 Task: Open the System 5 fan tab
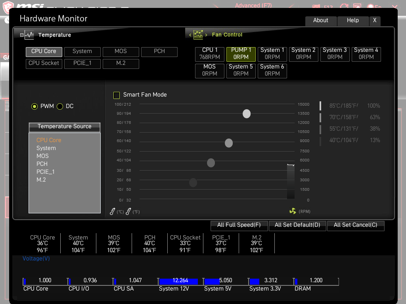click(241, 70)
